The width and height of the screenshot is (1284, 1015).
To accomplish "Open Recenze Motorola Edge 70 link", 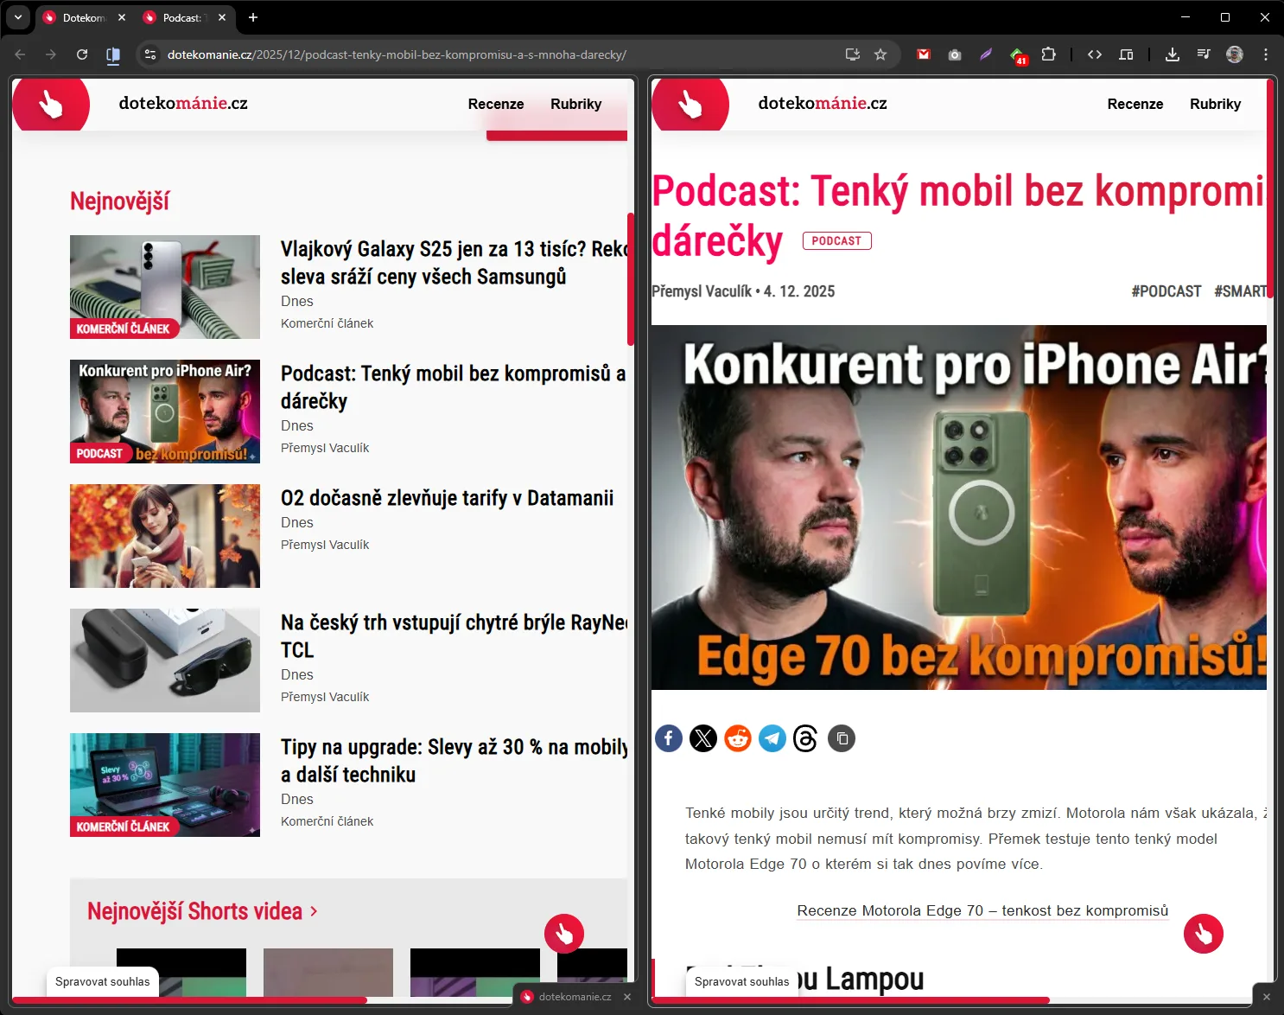I will [982, 910].
